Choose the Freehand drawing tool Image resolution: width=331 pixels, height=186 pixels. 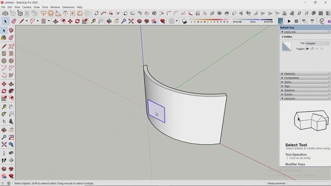tap(11, 46)
